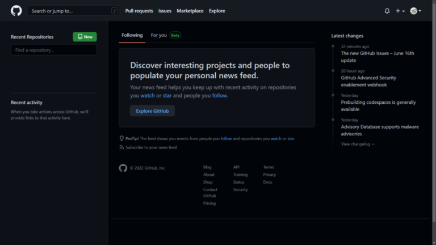Expand the plus create-new dropdown

point(400,11)
